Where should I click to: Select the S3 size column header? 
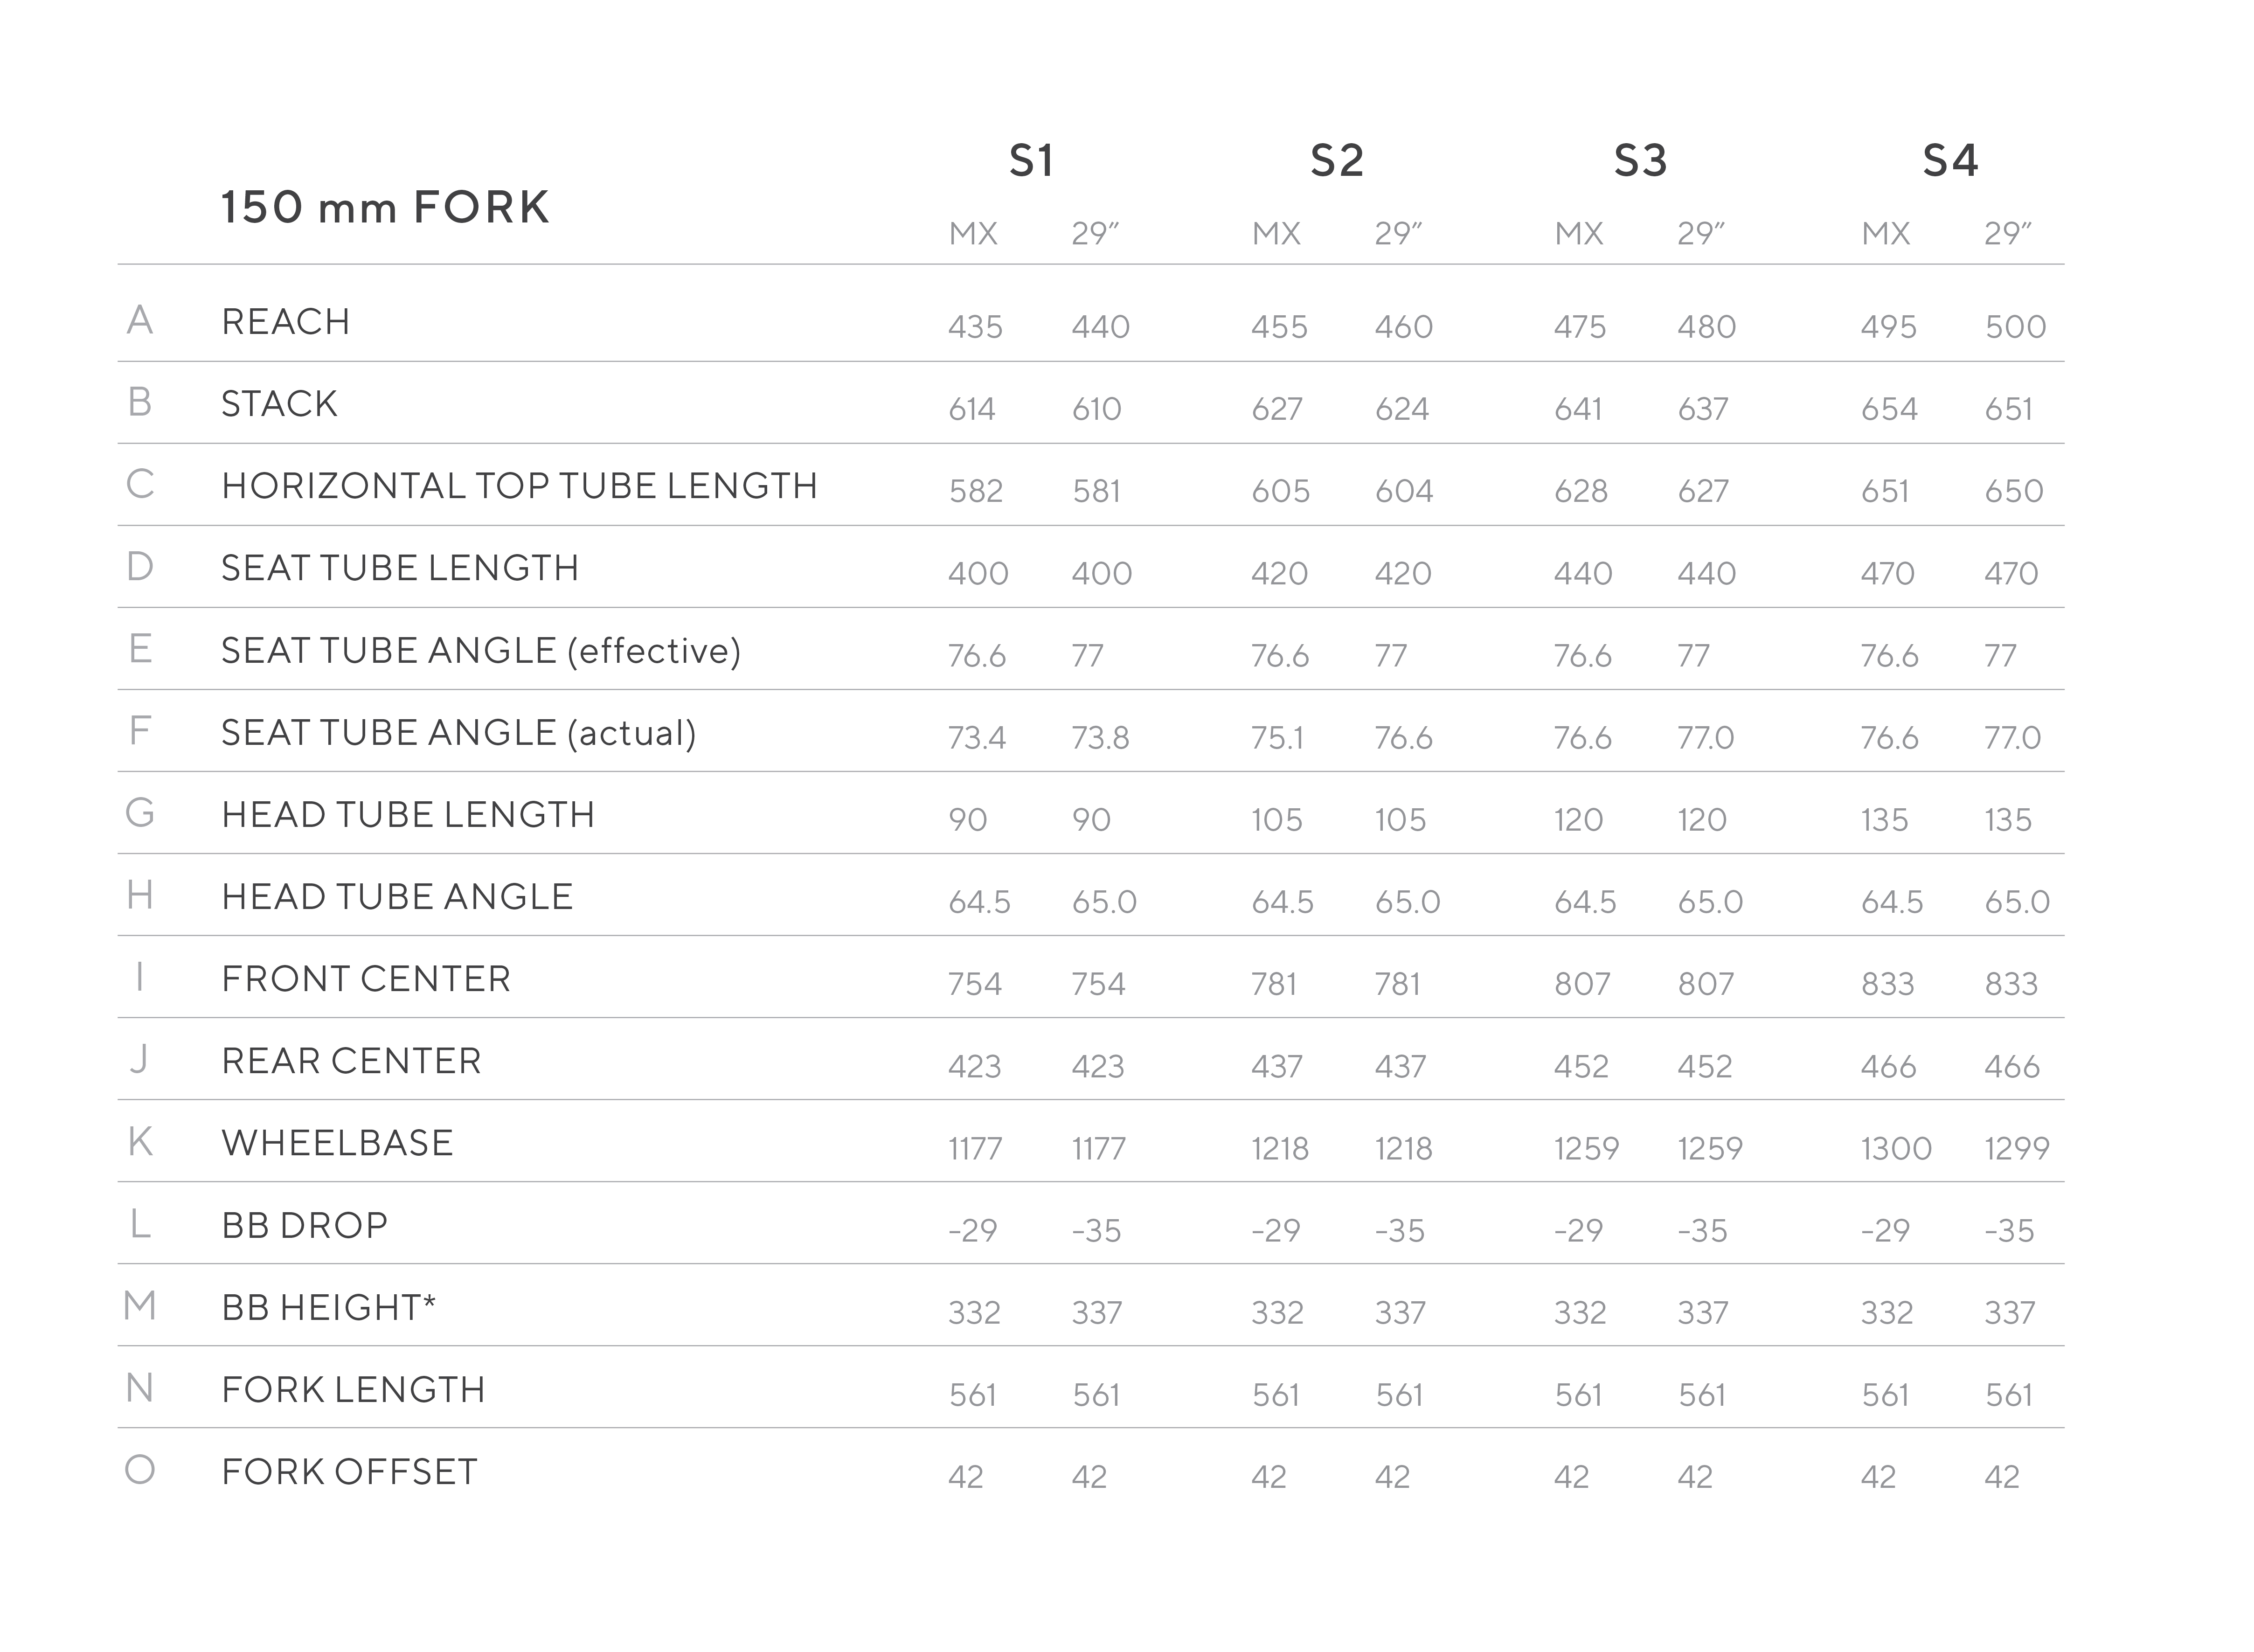pos(1640,161)
